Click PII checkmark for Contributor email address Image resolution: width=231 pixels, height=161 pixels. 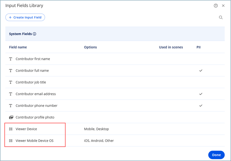[201, 94]
